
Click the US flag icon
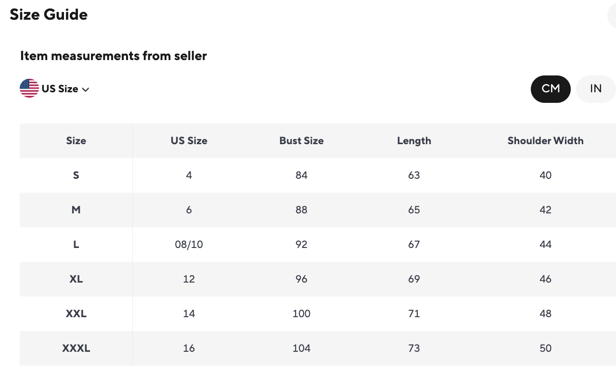pyautogui.click(x=29, y=88)
